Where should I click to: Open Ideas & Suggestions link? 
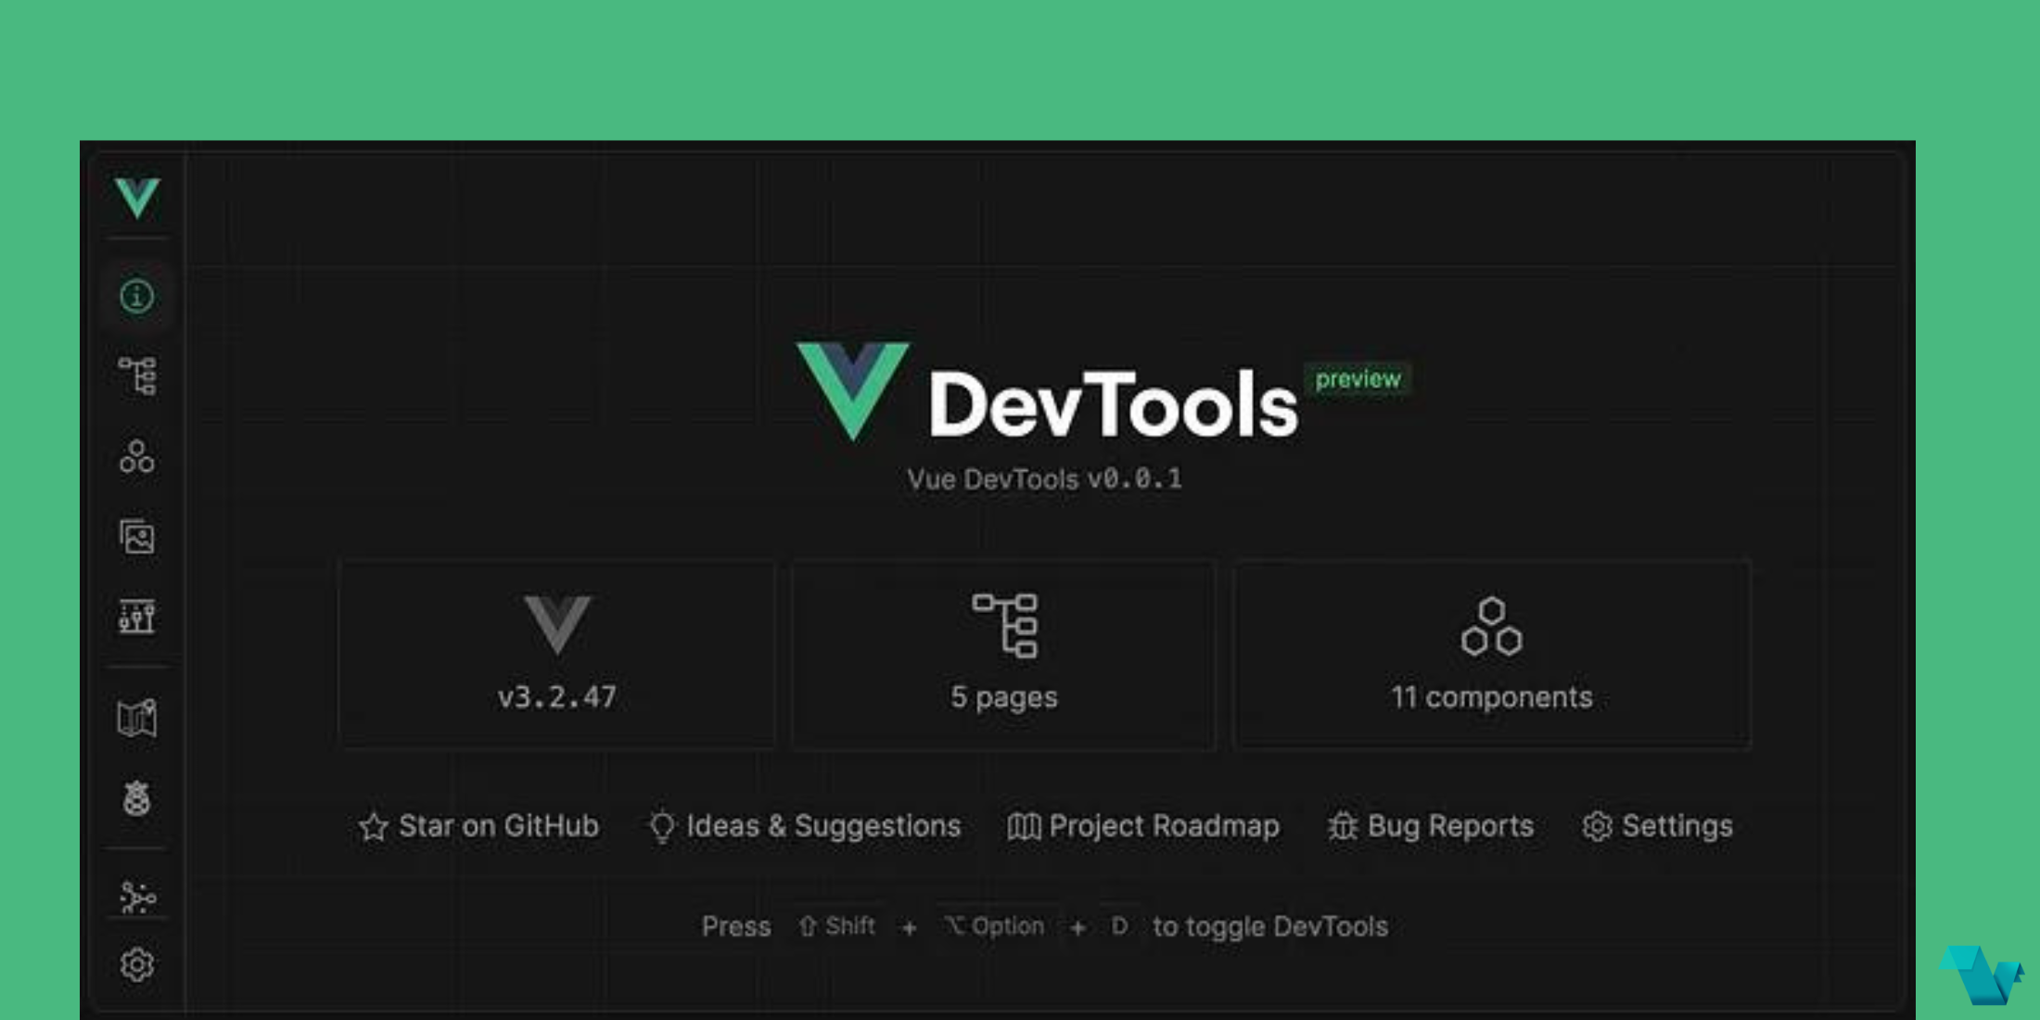click(805, 825)
